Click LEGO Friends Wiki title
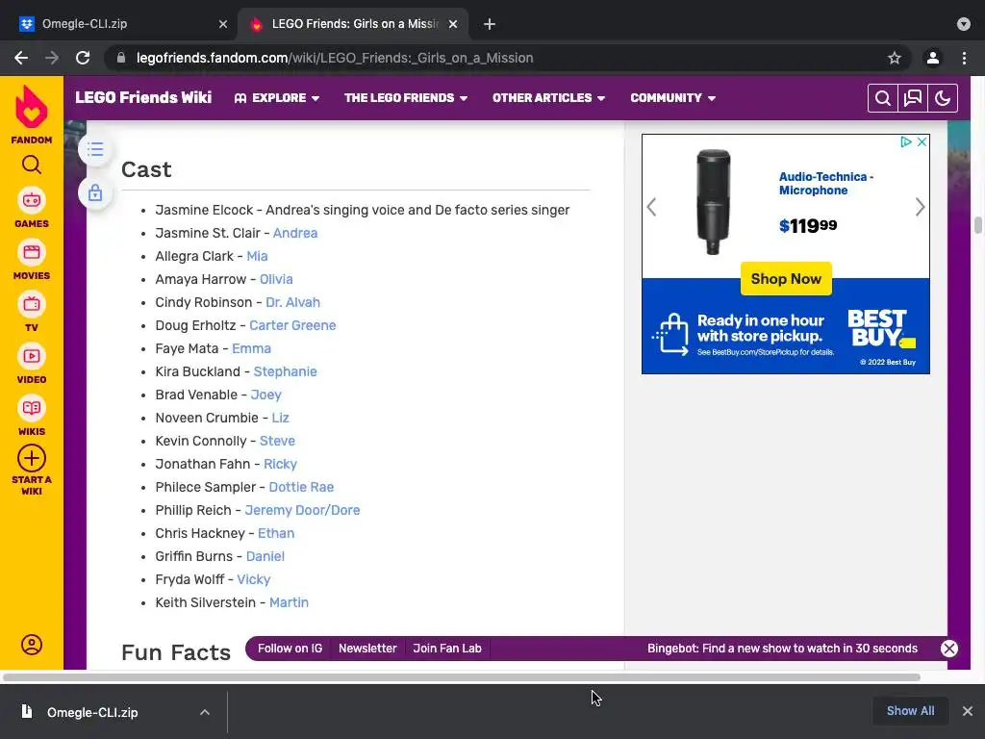985x739 pixels. (x=143, y=97)
